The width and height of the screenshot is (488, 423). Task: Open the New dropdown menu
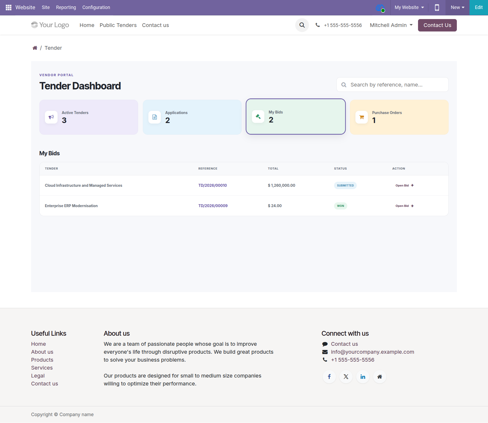click(457, 7)
